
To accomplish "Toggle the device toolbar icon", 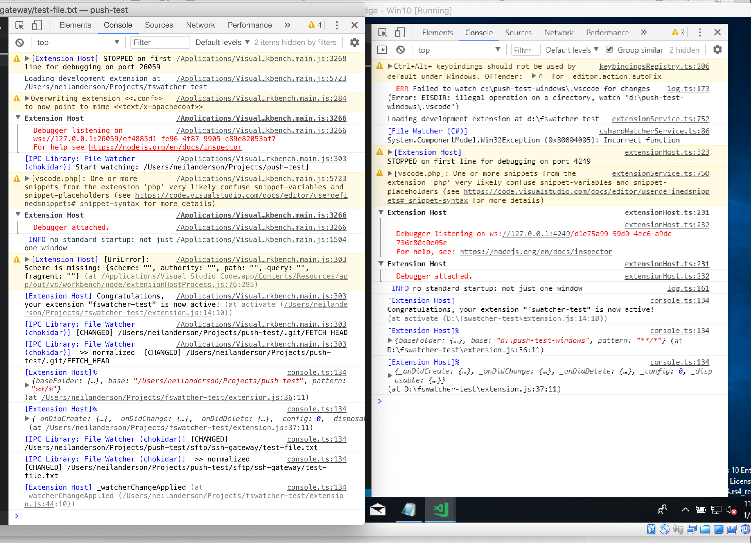I will coord(37,25).
